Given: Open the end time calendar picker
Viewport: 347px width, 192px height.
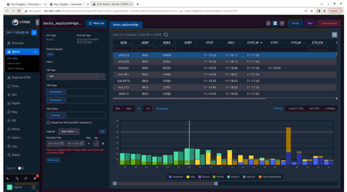Looking at the screenshot, I should click(x=81, y=144).
